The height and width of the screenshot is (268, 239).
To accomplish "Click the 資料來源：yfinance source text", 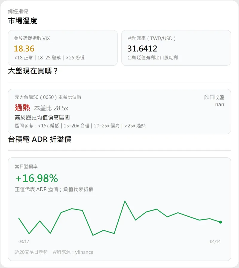I will pyautogui.click(x=73, y=252).
